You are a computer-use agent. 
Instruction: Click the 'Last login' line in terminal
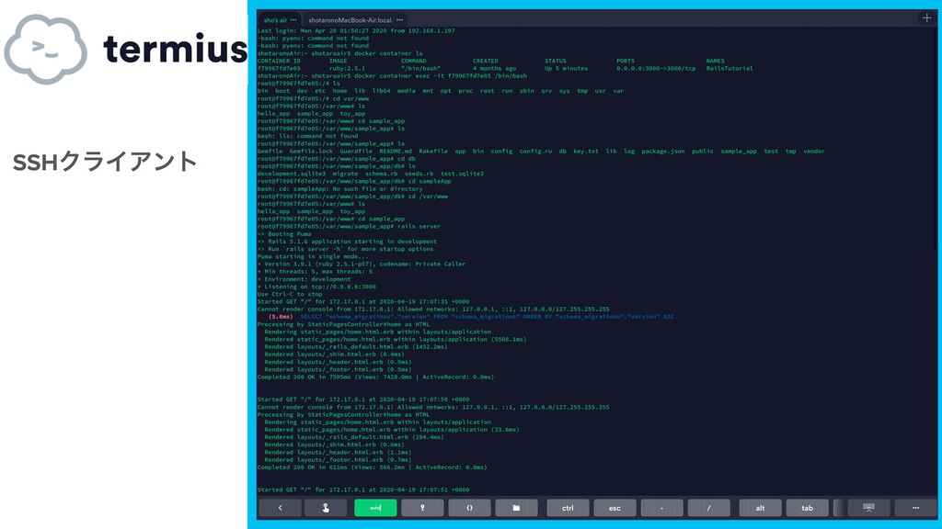click(x=356, y=30)
